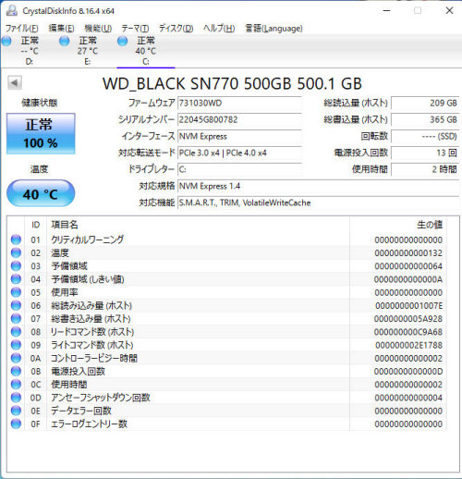Open the テーマ(T) menu
This screenshot has height=479, width=462.
(135, 29)
